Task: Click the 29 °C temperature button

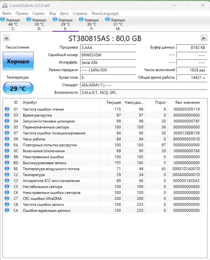Action: pos(18,88)
